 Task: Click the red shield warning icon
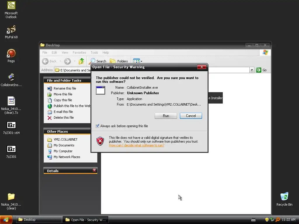(100, 141)
